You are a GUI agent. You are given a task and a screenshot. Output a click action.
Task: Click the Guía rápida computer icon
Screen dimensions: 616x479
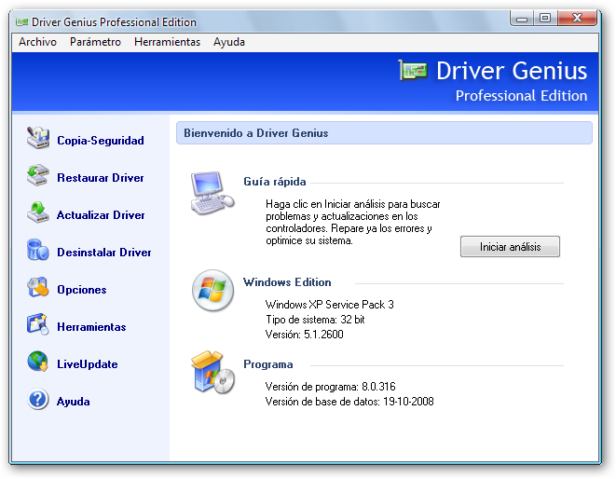tap(212, 193)
